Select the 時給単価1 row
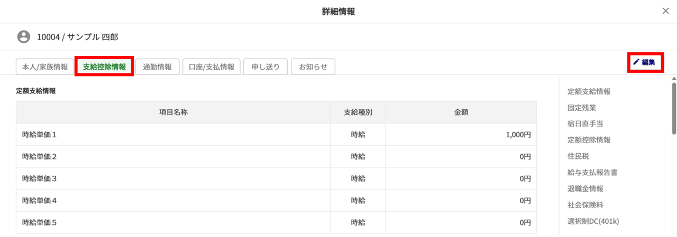 (x=276, y=135)
